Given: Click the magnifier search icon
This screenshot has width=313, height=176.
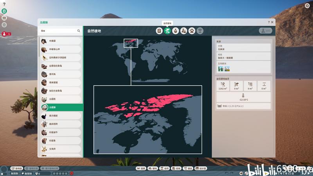Looking at the screenshot, I should tap(79, 31).
